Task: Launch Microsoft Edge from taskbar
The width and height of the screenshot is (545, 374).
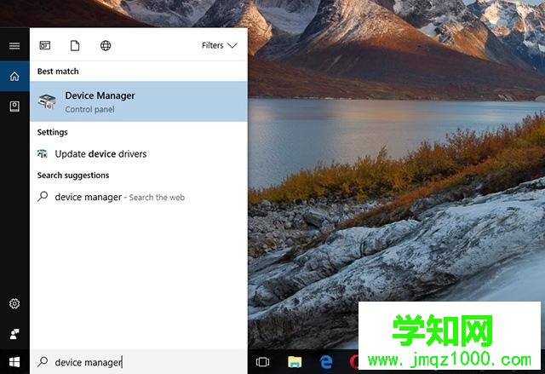Action: 325,362
